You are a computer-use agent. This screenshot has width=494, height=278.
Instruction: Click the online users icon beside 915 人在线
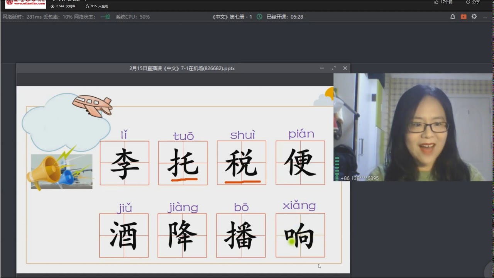coord(87,6)
